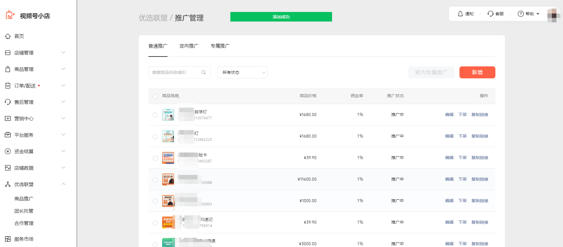Expand the 订单/配送 menu chevron

tap(63, 86)
